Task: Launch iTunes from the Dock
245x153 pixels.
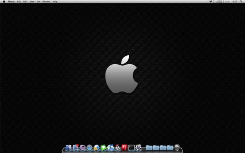Action: (111, 148)
